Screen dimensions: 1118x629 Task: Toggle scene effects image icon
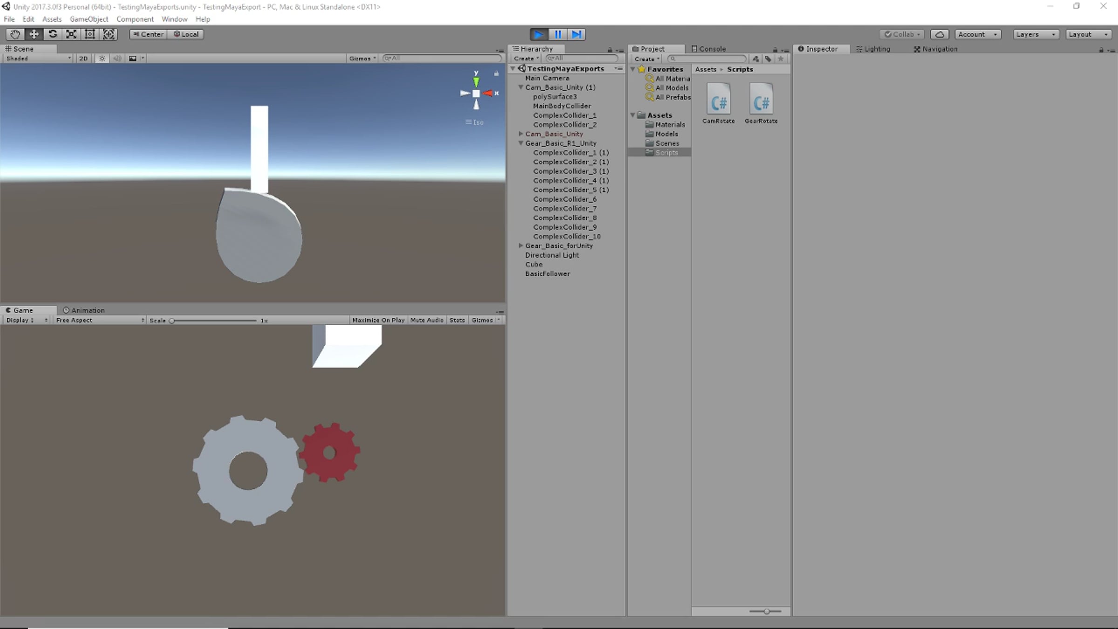tap(133, 58)
